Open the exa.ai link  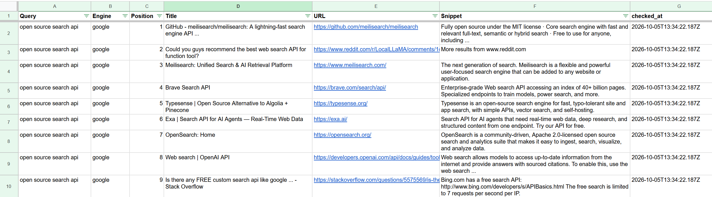(331, 119)
